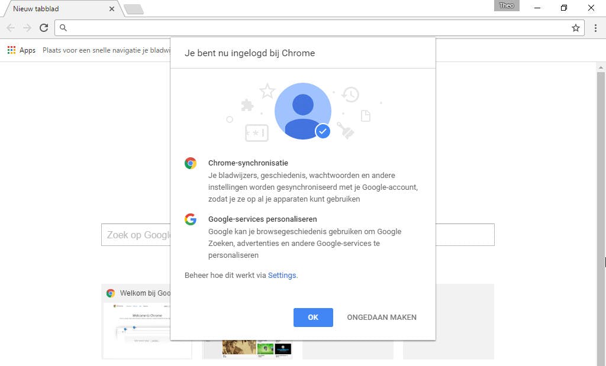Open the Apps grid shortcut
This screenshot has height=366, width=606.
pos(22,50)
